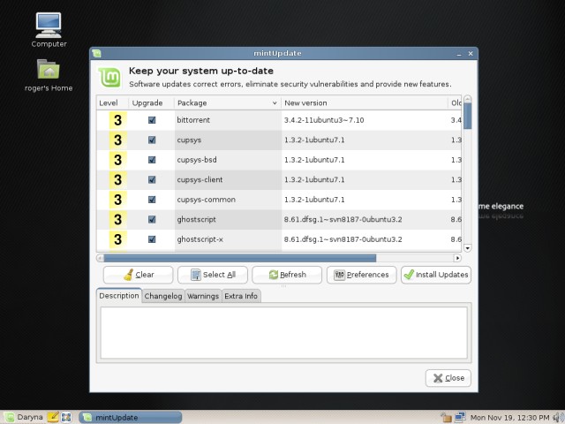Open the Warnings tab
The width and height of the screenshot is (565, 424).
(x=203, y=296)
